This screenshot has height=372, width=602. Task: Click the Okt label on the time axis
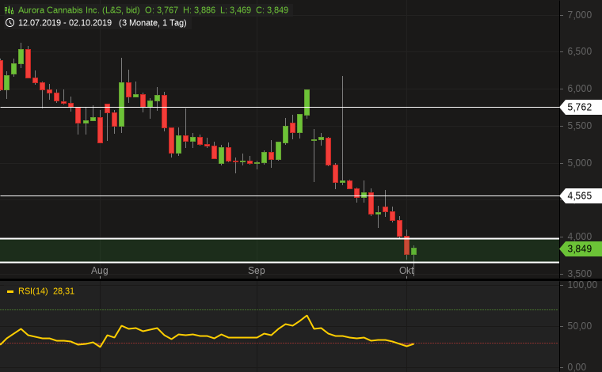(x=406, y=271)
